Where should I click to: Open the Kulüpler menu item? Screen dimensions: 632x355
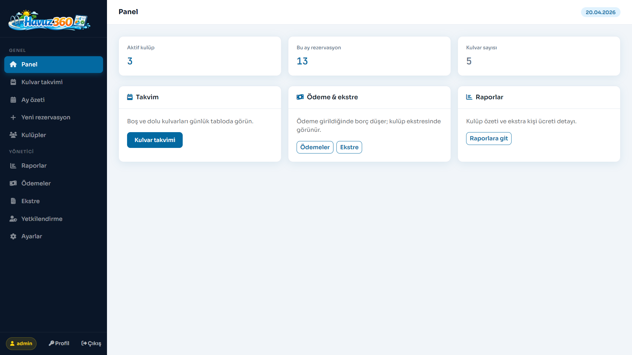click(x=34, y=135)
